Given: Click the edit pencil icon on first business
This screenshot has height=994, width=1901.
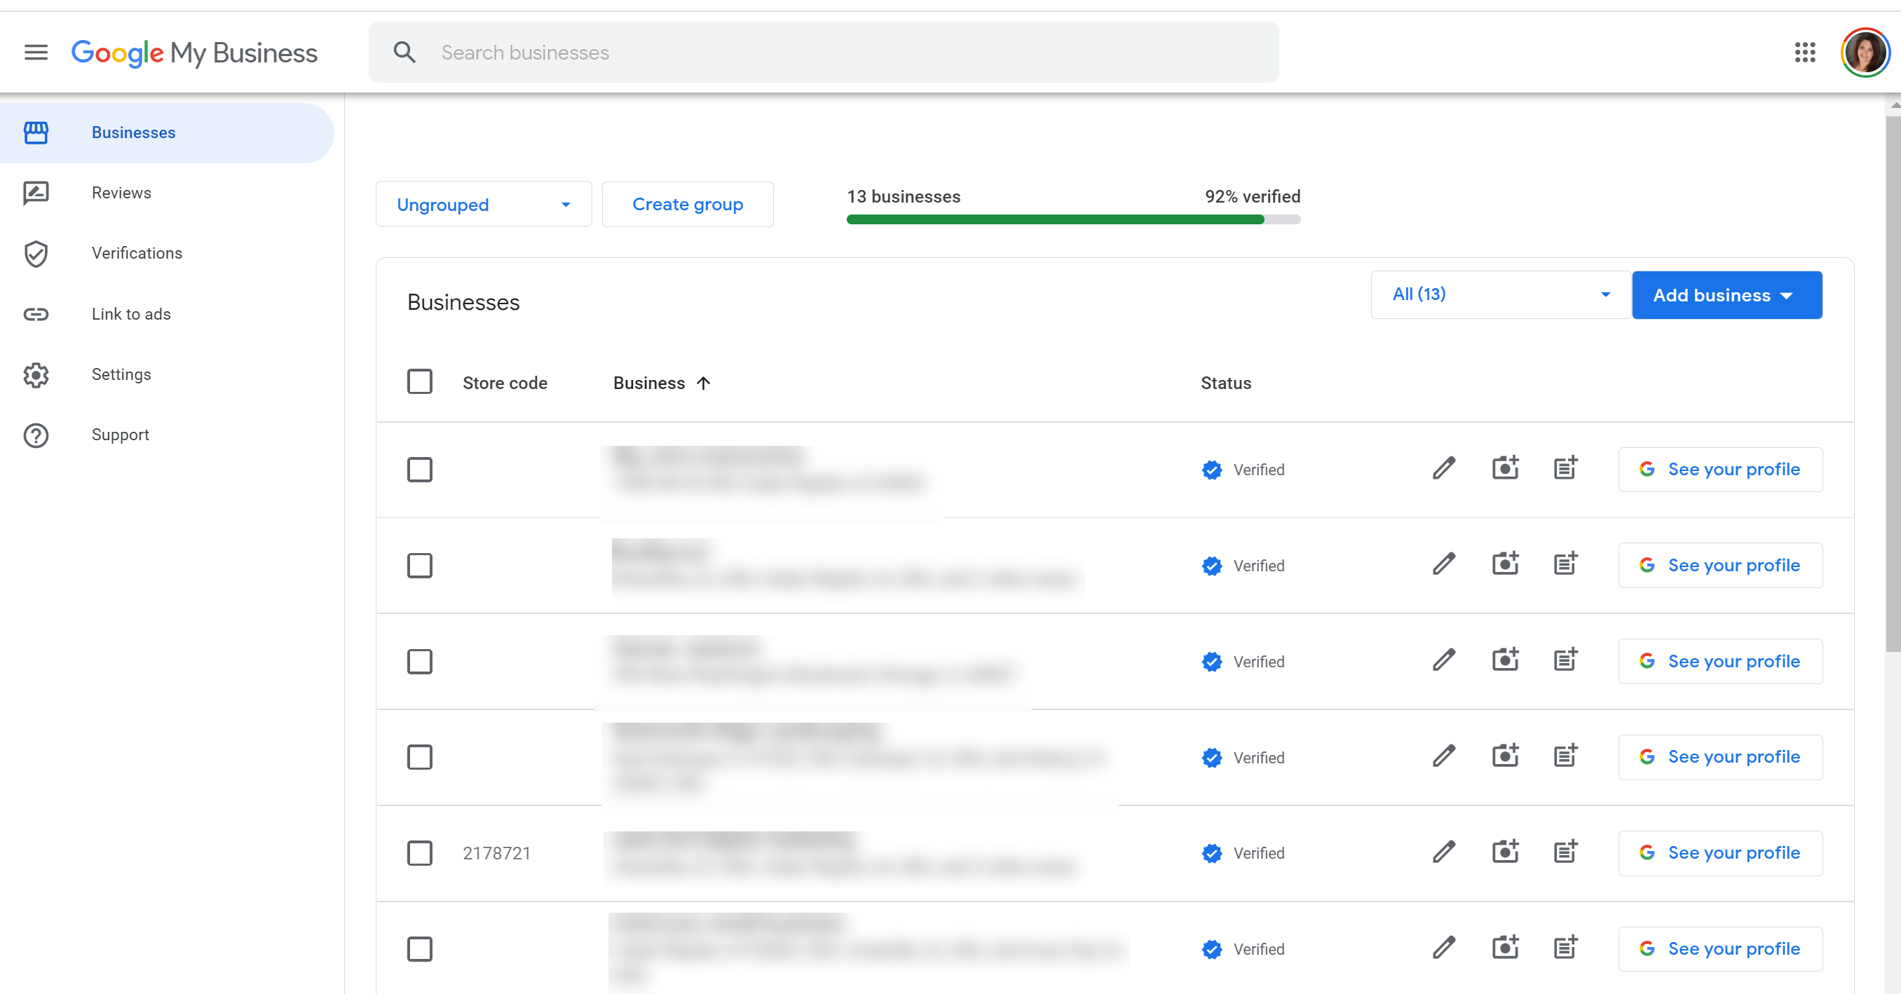Looking at the screenshot, I should click(1443, 469).
